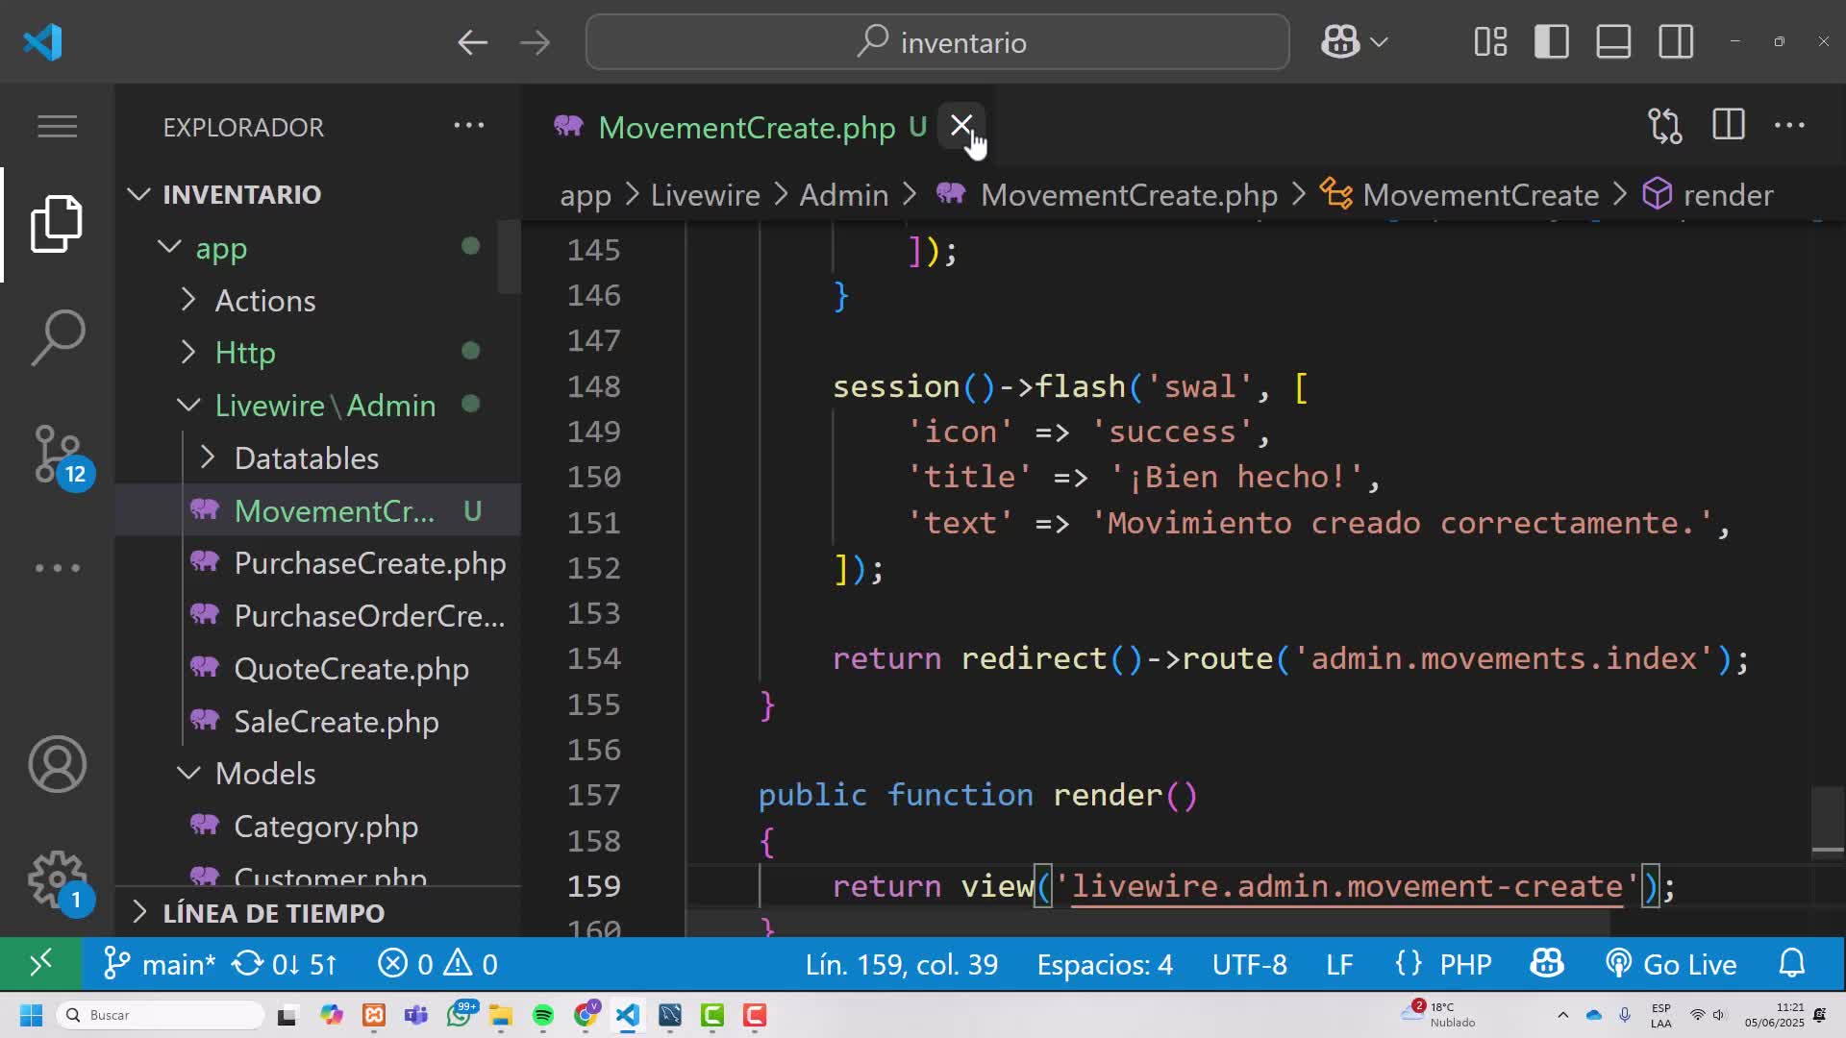Open PurchaseOrderCre... file in explorer
The image size is (1846, 1038).
317,616
